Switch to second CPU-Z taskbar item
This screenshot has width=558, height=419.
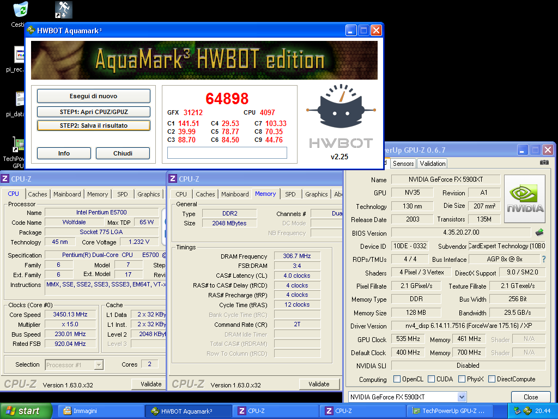(363, 411)
